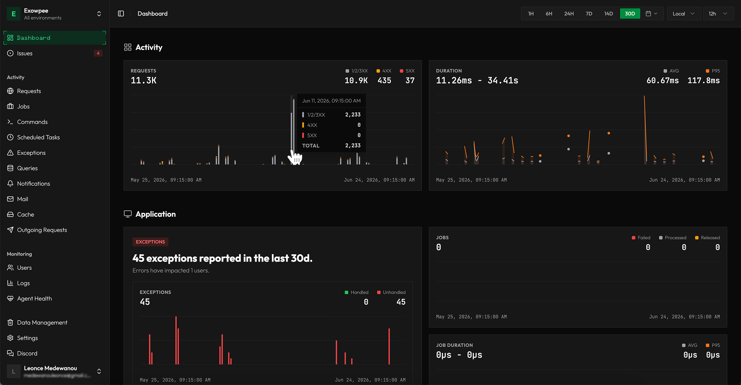Click the tallest red bar in Exceptions chart
The image size is (741, 385).
176,340
